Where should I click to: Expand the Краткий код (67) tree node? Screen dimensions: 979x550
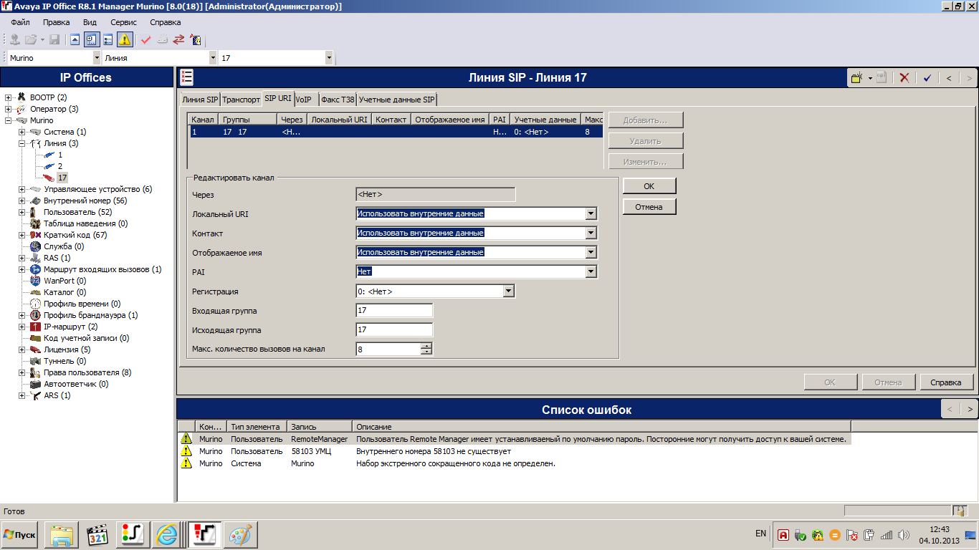tap(22, 235)
